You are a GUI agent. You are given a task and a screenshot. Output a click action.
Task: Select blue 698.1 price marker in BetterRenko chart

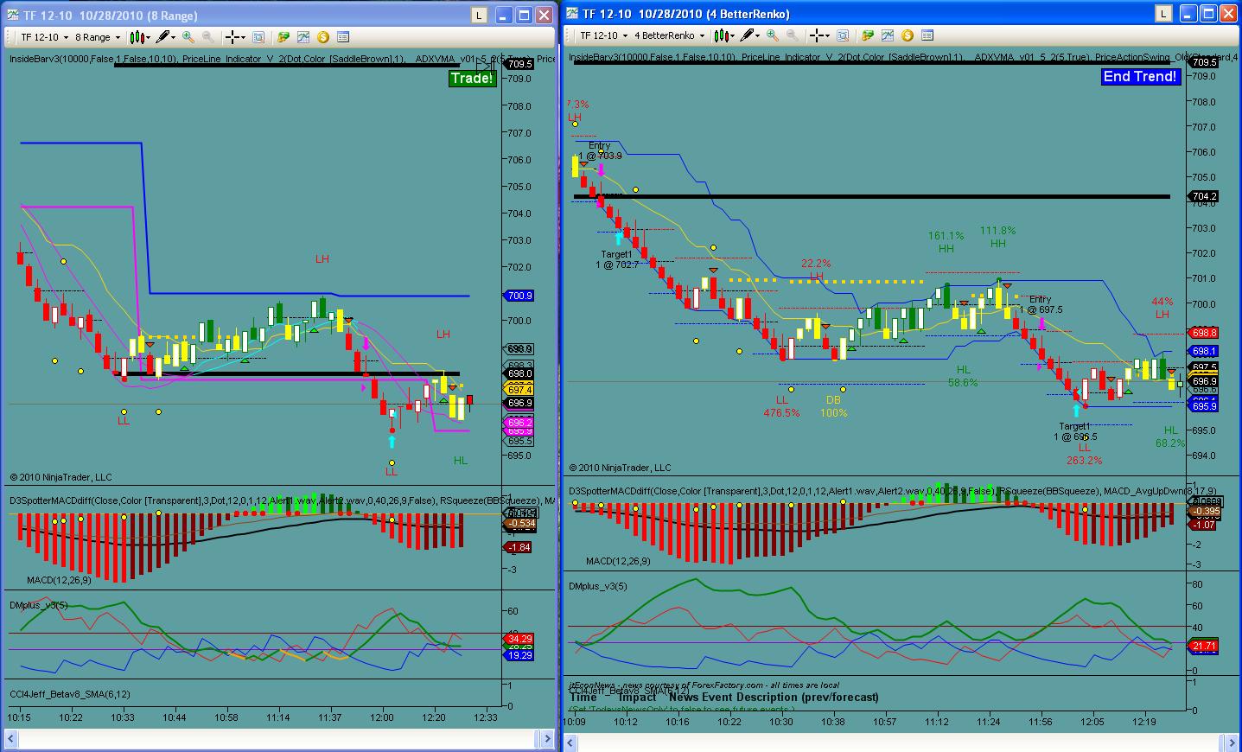tap(1204, 351)
